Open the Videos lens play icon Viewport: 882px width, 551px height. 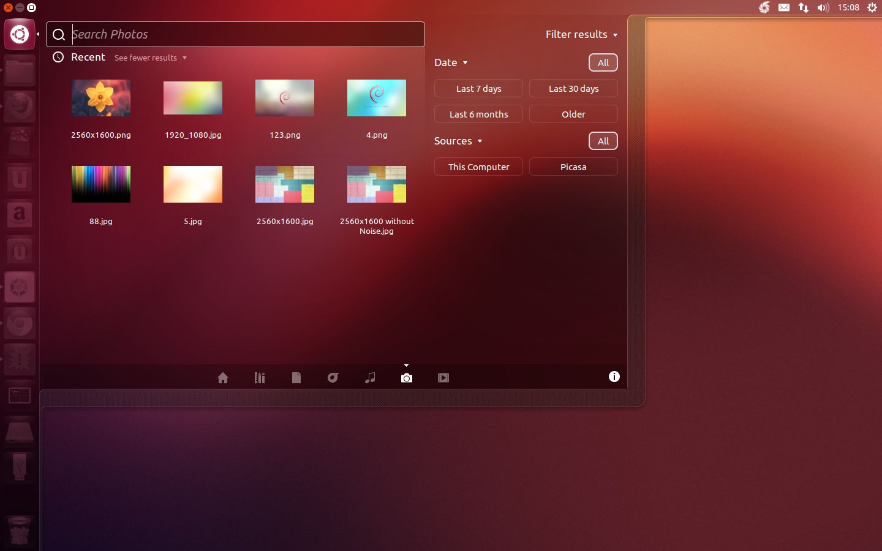coord(443,378)
